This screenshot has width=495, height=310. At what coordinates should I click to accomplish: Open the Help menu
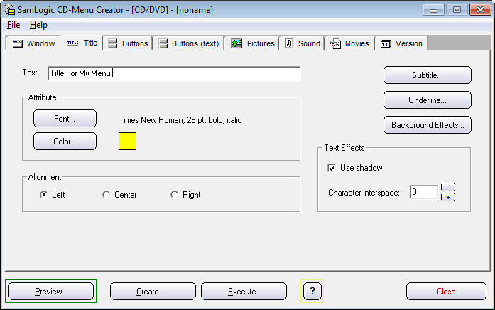pos(38,25)
